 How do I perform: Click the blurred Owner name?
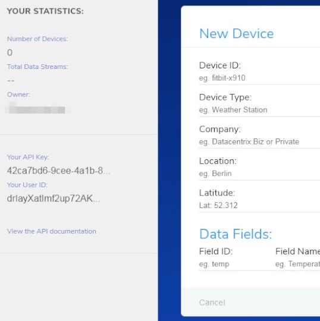[37, 109]
